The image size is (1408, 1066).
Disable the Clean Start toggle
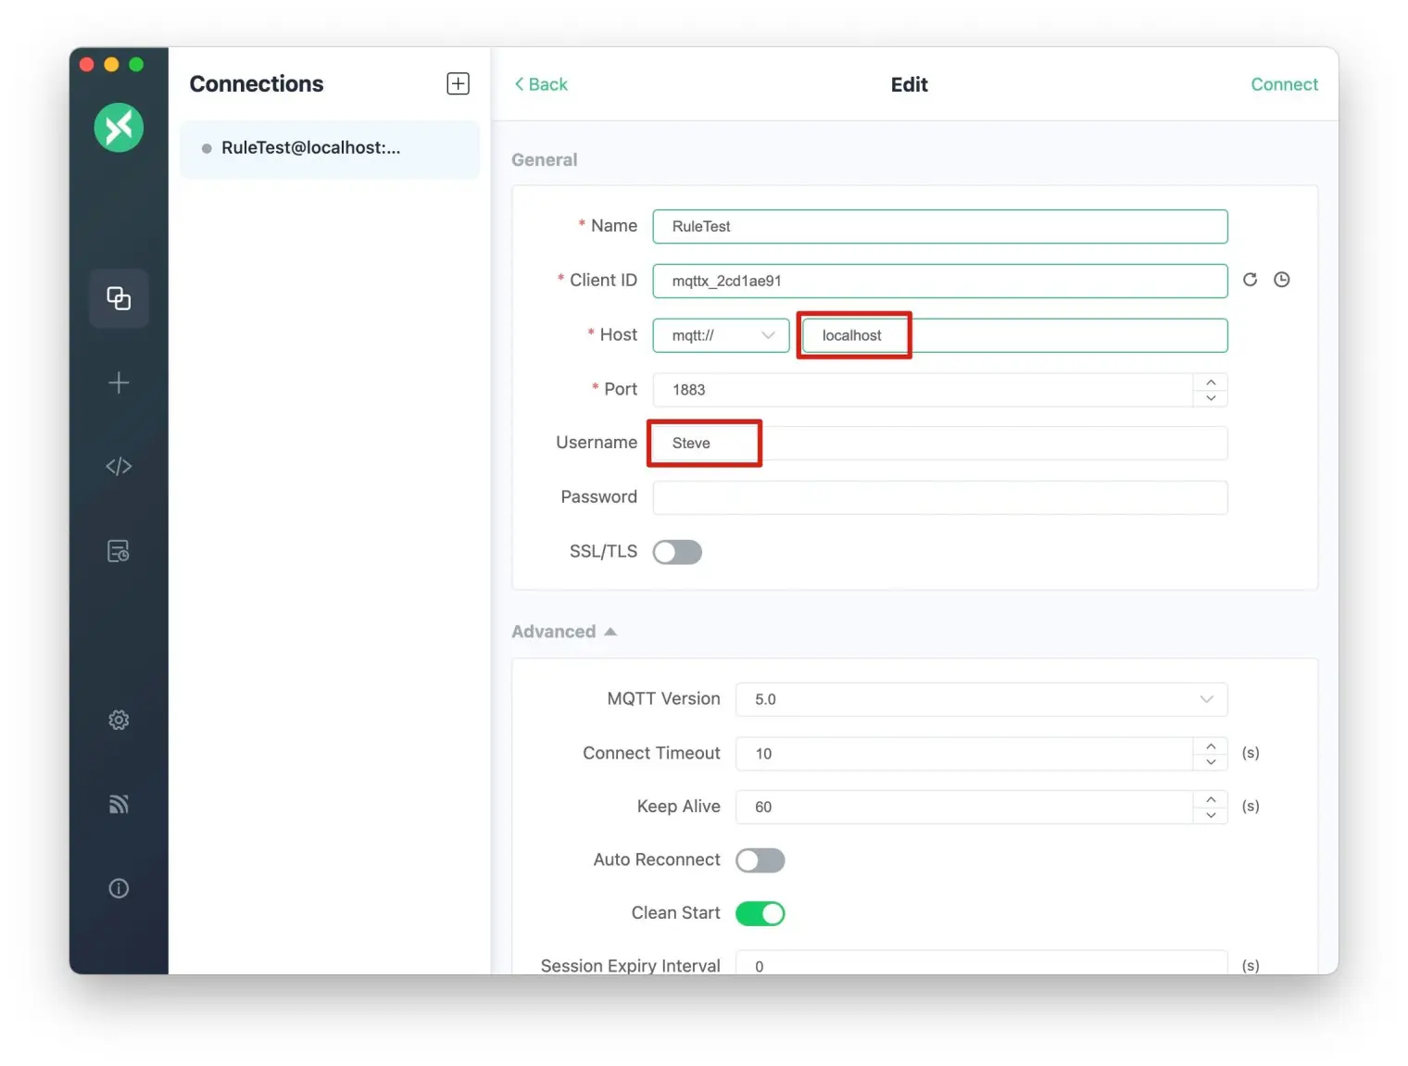(760, 913)
